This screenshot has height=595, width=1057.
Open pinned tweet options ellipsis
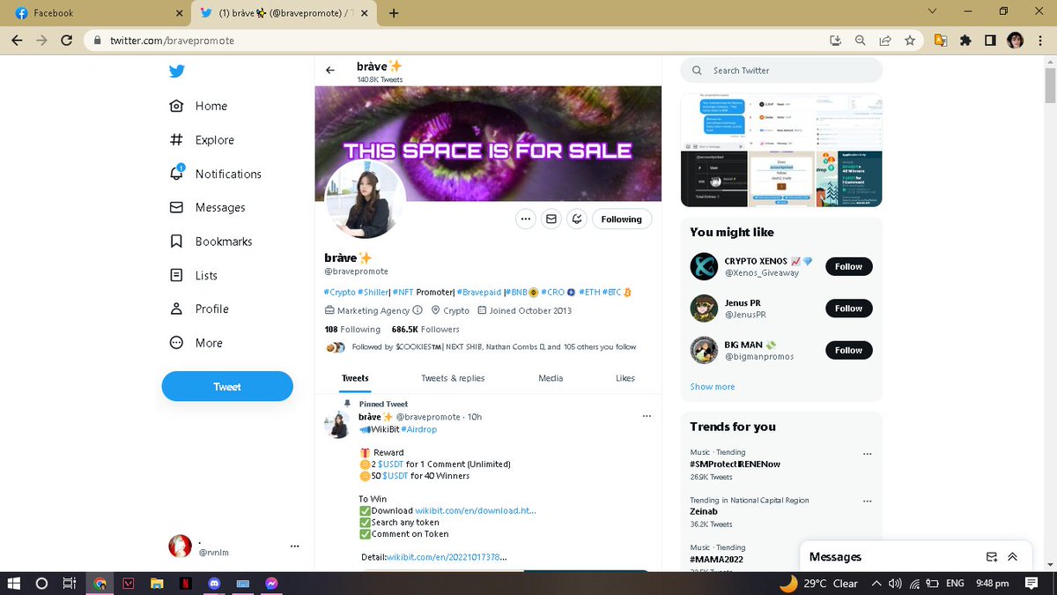point(647,416)
